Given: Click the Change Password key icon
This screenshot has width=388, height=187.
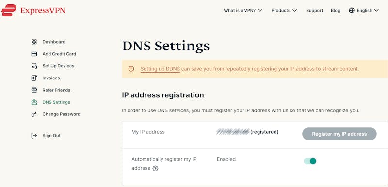Looking at the screenshot, I should point(34,114).
